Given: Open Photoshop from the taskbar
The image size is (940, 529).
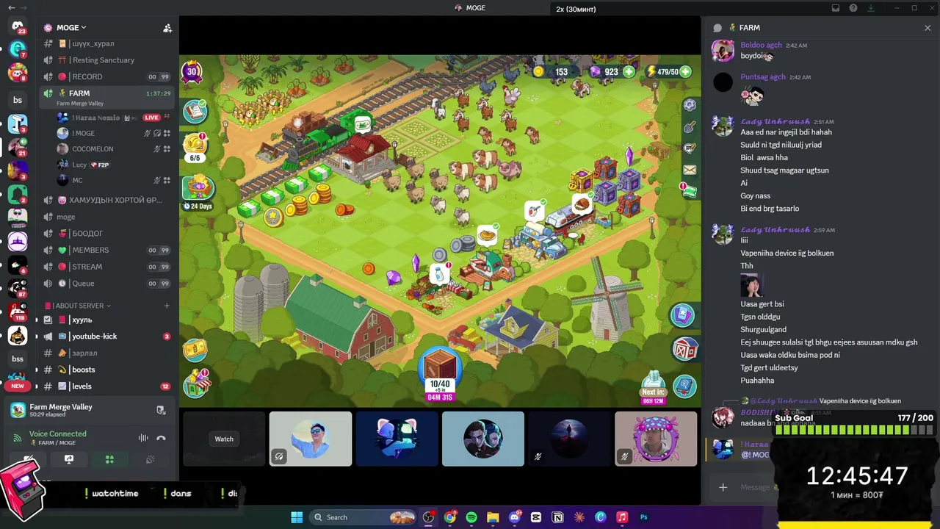Looking at the screenshot, I should 644,517.
